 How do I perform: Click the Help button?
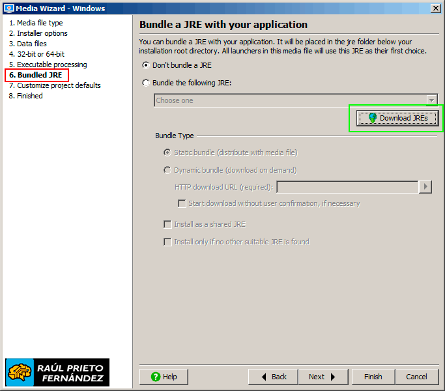click(164, 377)
